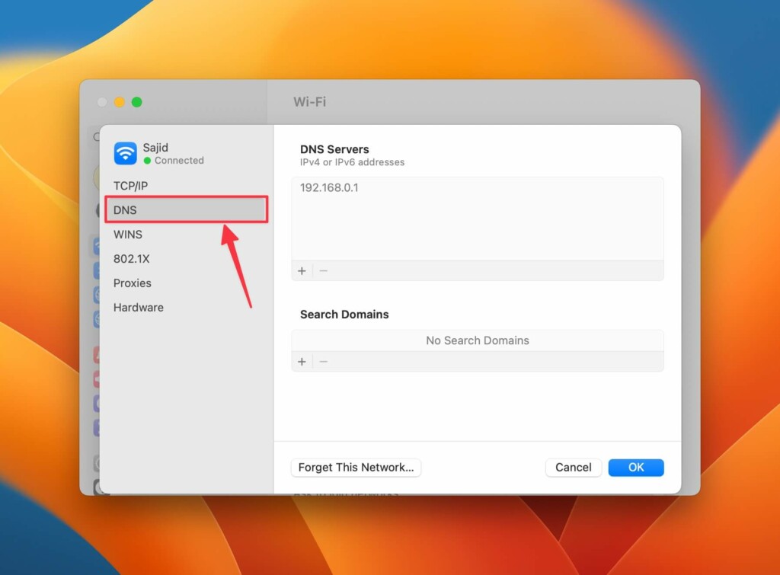780x575 pixels.
Task: Remove DNS server using the minus button
Action: (x=324, y=271)
